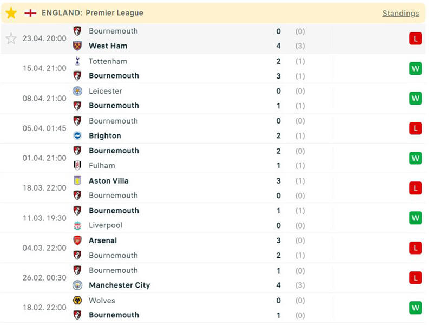
Task: Open the 11.03. 19:30 Liverpool match row
Action: tap(216, 218)
